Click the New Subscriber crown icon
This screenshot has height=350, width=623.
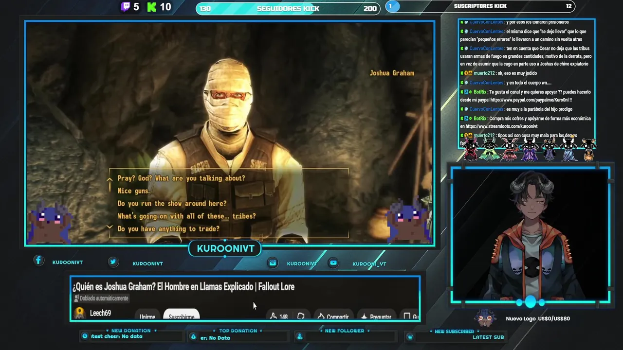click(410, 337)
